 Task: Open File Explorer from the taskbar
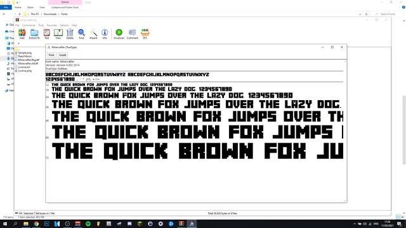tap(26, 224)
